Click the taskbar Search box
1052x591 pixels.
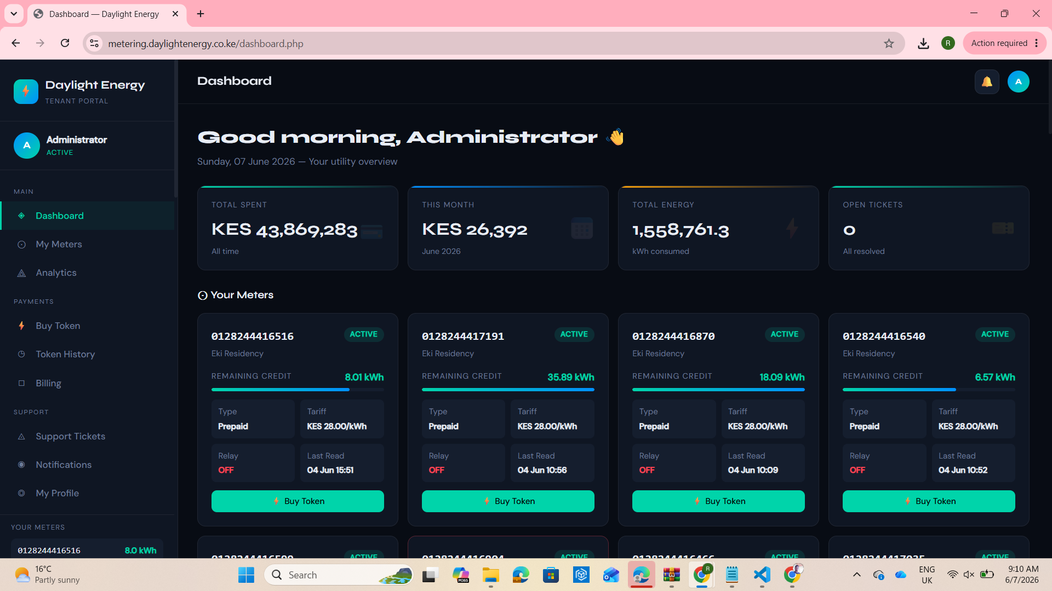tap(339, 575)
